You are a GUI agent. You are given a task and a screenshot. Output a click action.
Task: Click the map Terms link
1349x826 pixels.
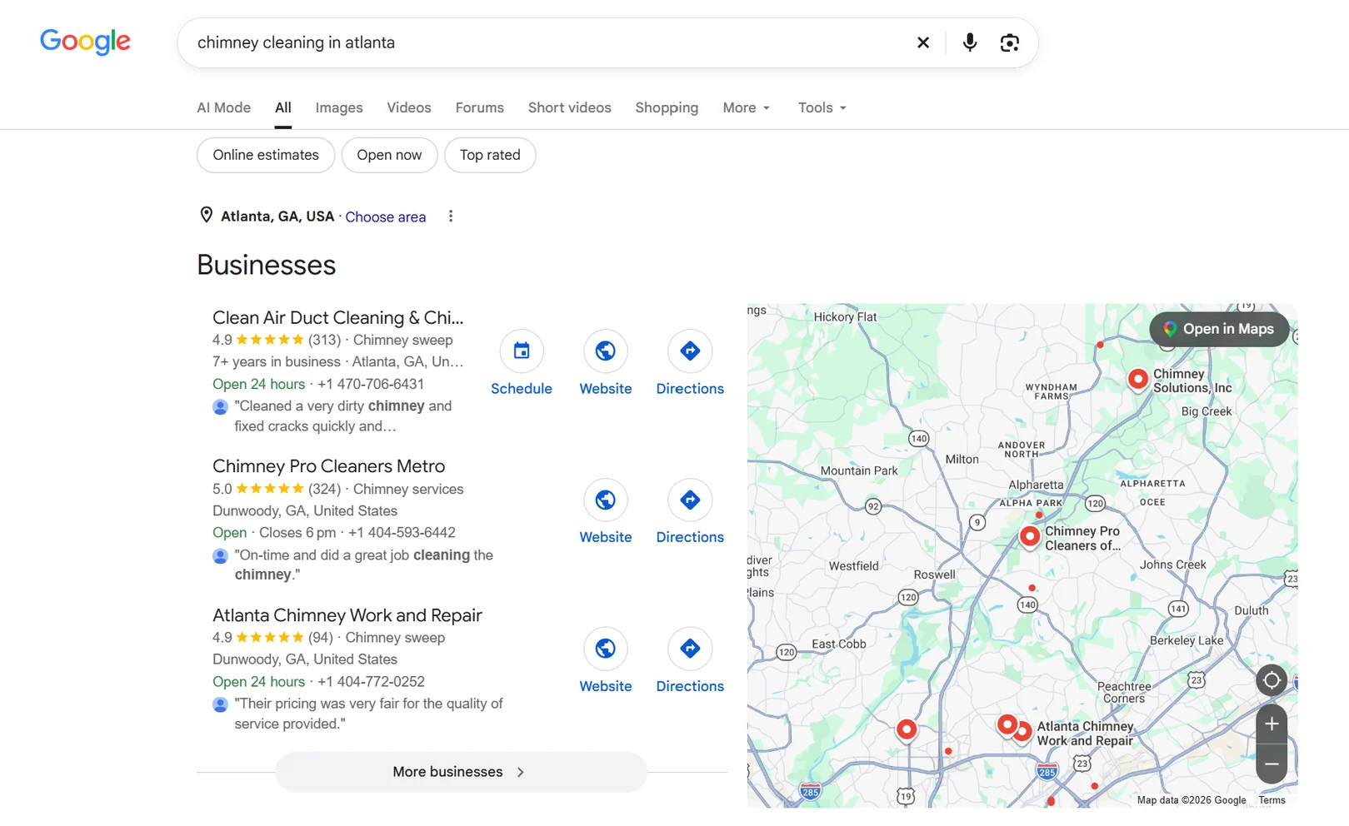pos(1272,800)
